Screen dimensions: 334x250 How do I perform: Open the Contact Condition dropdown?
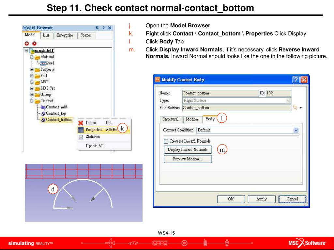pyautogui.click(x=296, y=130)
